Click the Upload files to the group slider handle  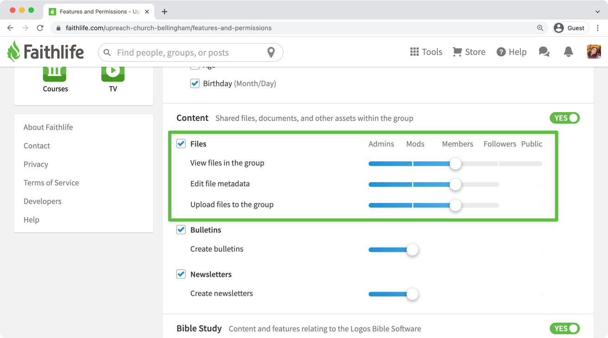click(456, 205)
